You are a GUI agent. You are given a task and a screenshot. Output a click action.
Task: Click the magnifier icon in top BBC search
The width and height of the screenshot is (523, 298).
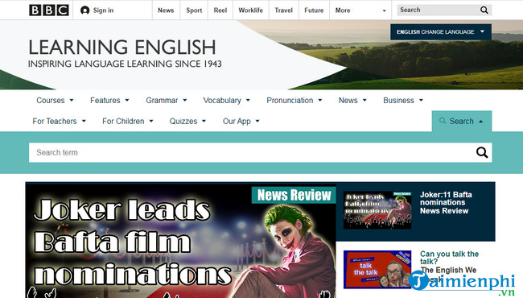484,10
